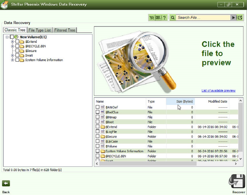The height and width of the screenshot is (195, 247).
Task: Open the Filtered Tree tab
Action: click(65, 30)
